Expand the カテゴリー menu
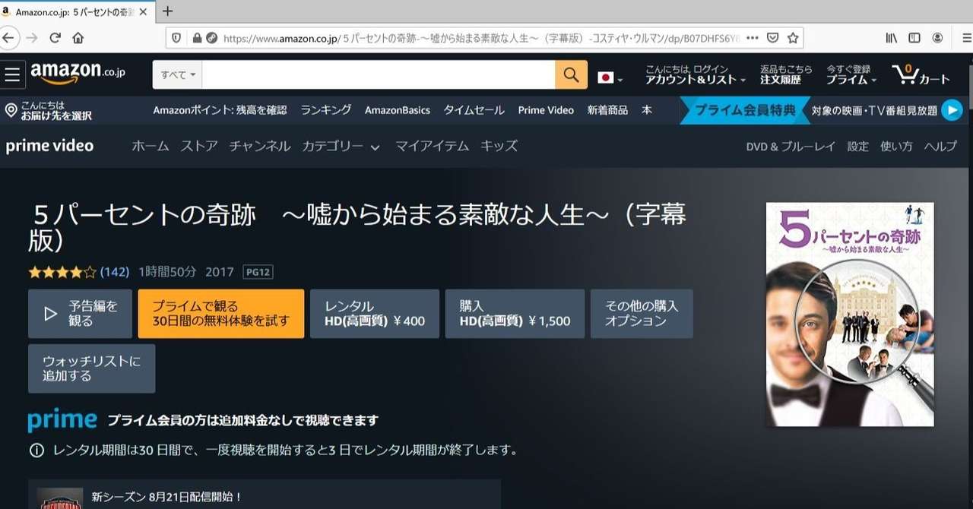 pos(341,147)
